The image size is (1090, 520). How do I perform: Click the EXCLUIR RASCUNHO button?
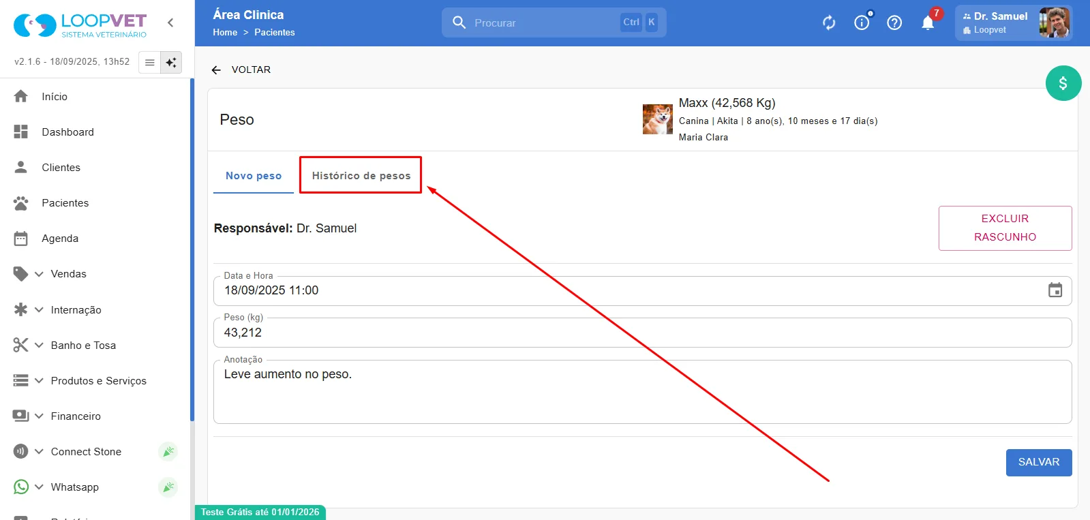coord(1005,228)
